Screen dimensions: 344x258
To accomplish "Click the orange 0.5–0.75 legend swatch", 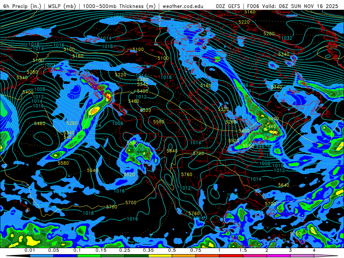I will tap(184, 256).
